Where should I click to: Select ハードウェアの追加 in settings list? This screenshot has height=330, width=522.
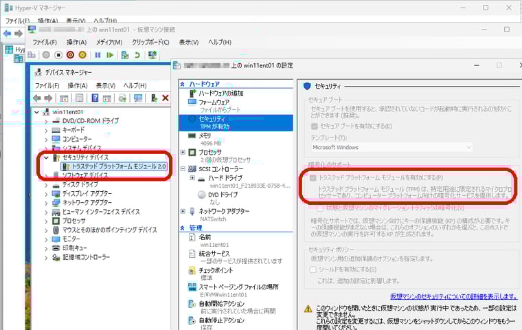(220, 93)
